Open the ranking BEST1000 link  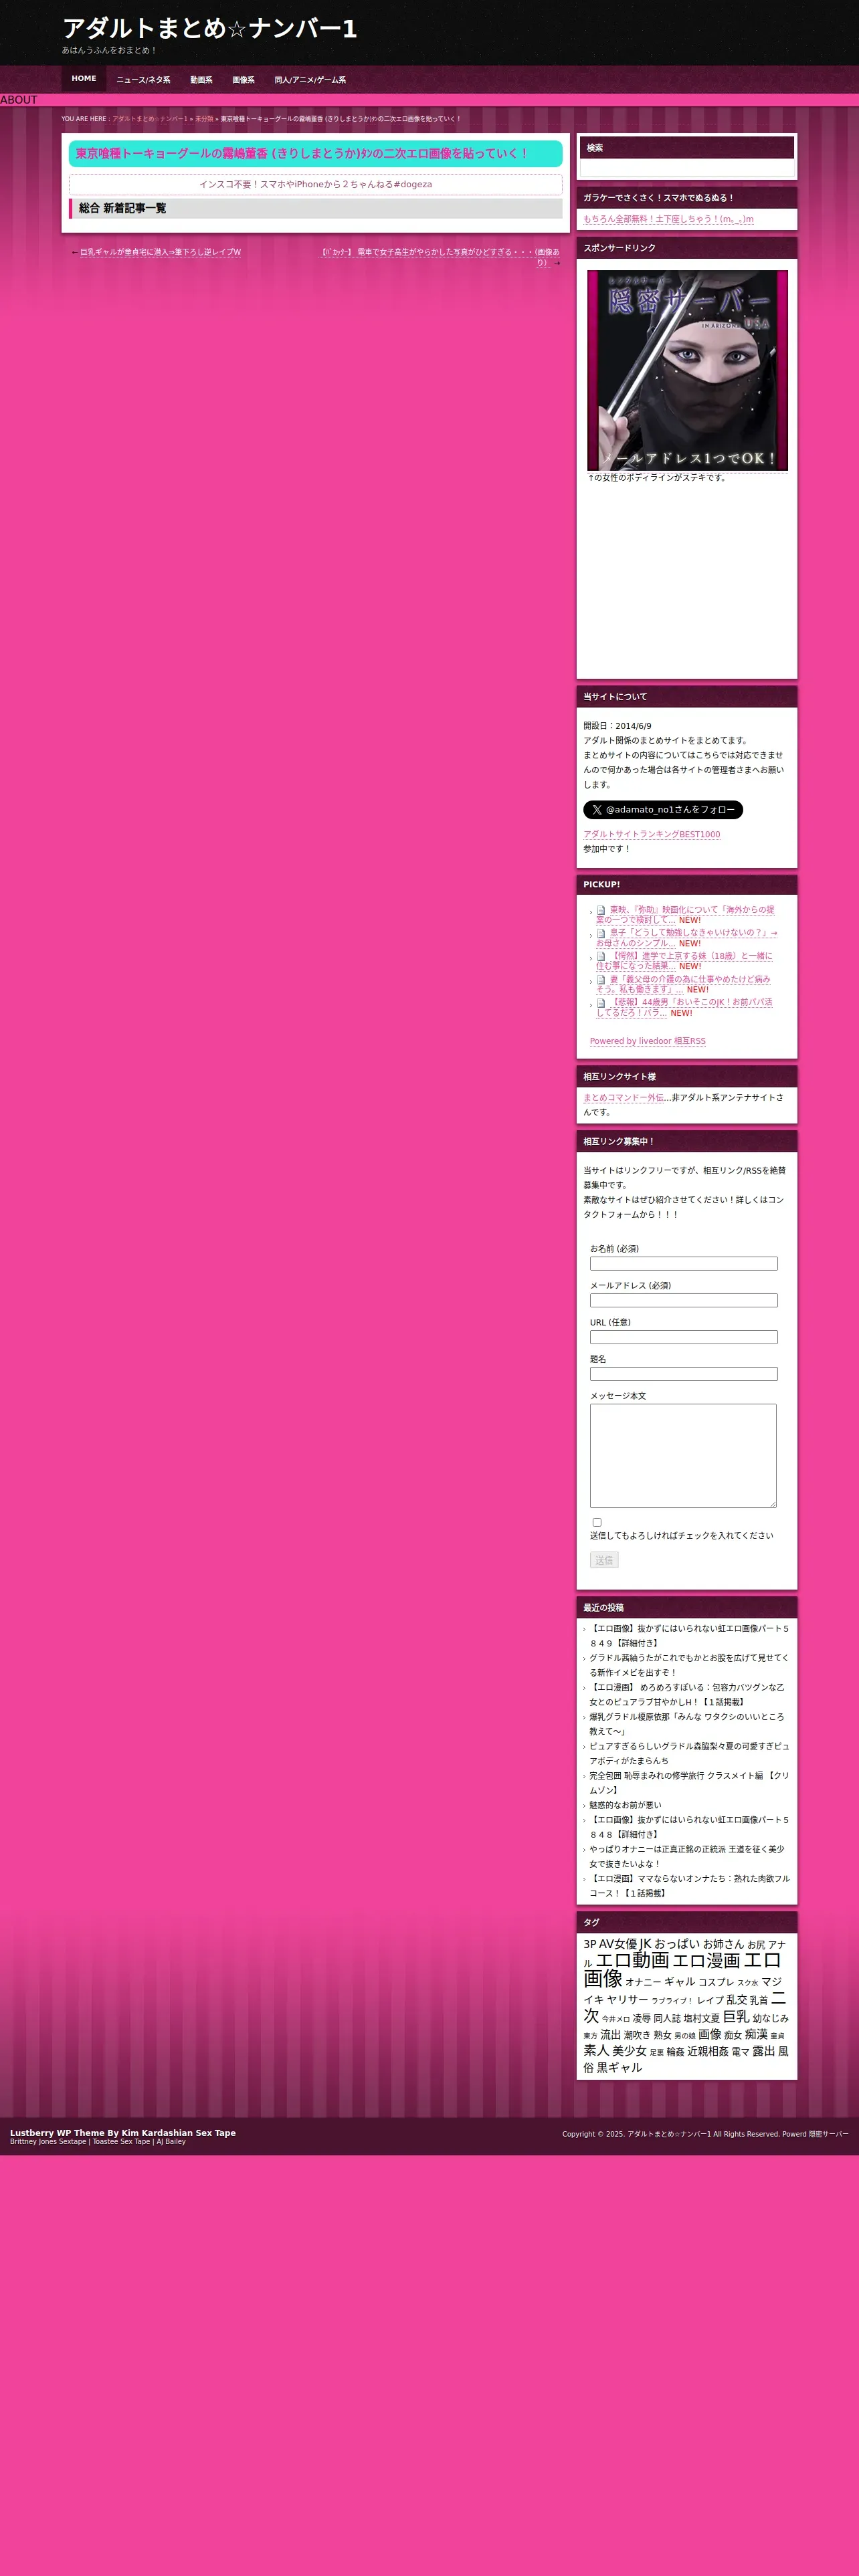pos(651,834)
